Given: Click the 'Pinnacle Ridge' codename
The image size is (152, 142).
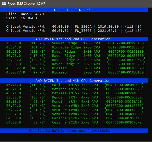Looking at the screenshot, I should point(67,47).
